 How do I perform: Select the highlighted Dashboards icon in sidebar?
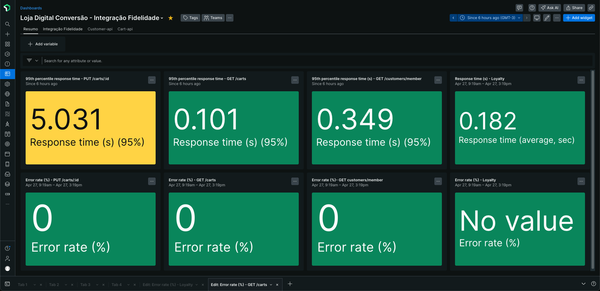pyautogui.click(x=7, y=74)
